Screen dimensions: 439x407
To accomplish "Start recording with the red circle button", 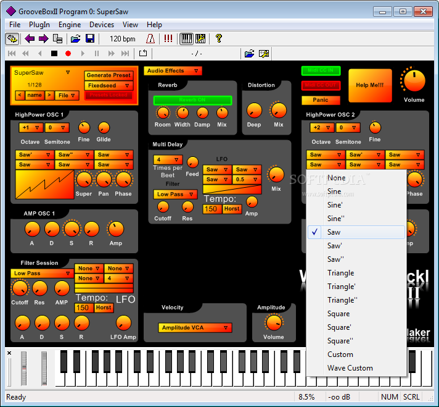I will (x=68, y=53).
